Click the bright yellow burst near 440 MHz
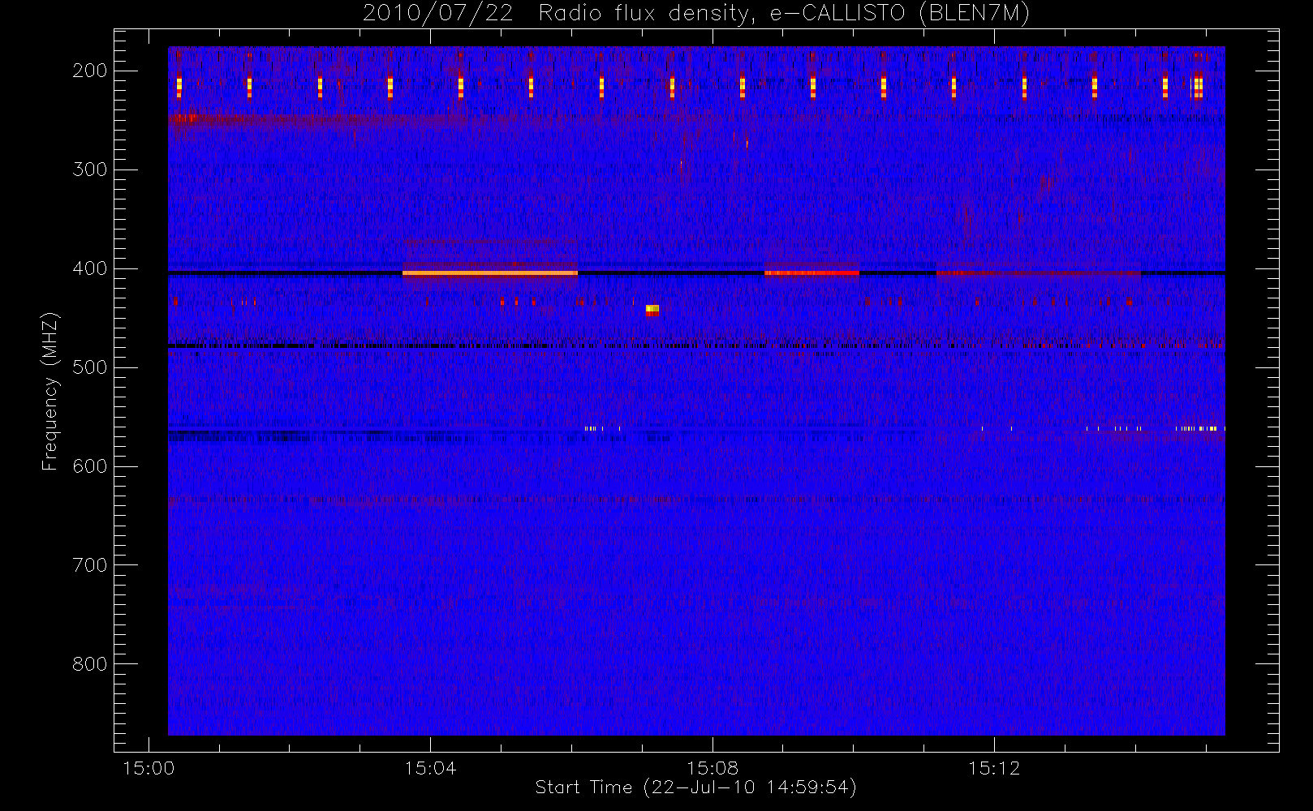The image size is (1313, 811). [x=652, y=310]
